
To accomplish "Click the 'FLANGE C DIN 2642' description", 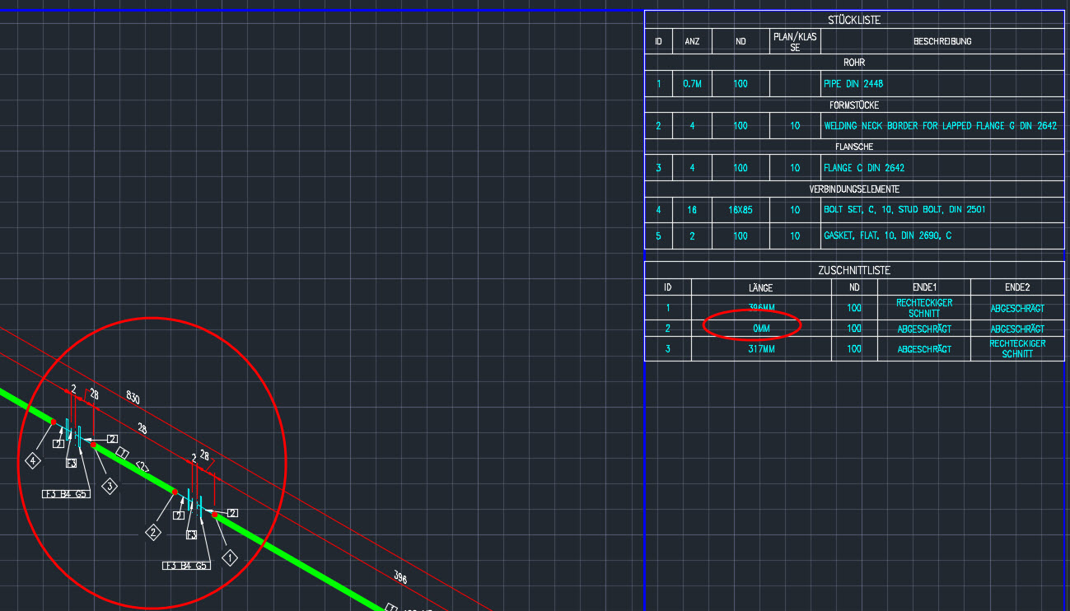I will point(864,168).
